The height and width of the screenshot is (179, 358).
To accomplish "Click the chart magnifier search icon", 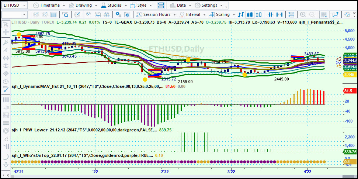I will [66, 15].
